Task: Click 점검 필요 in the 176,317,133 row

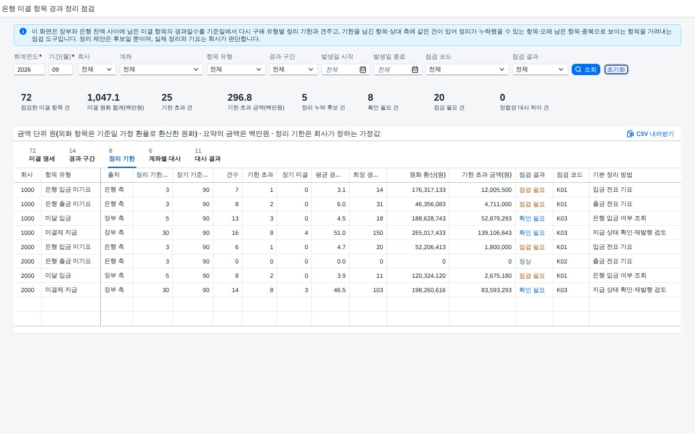Action: [532, 190]
